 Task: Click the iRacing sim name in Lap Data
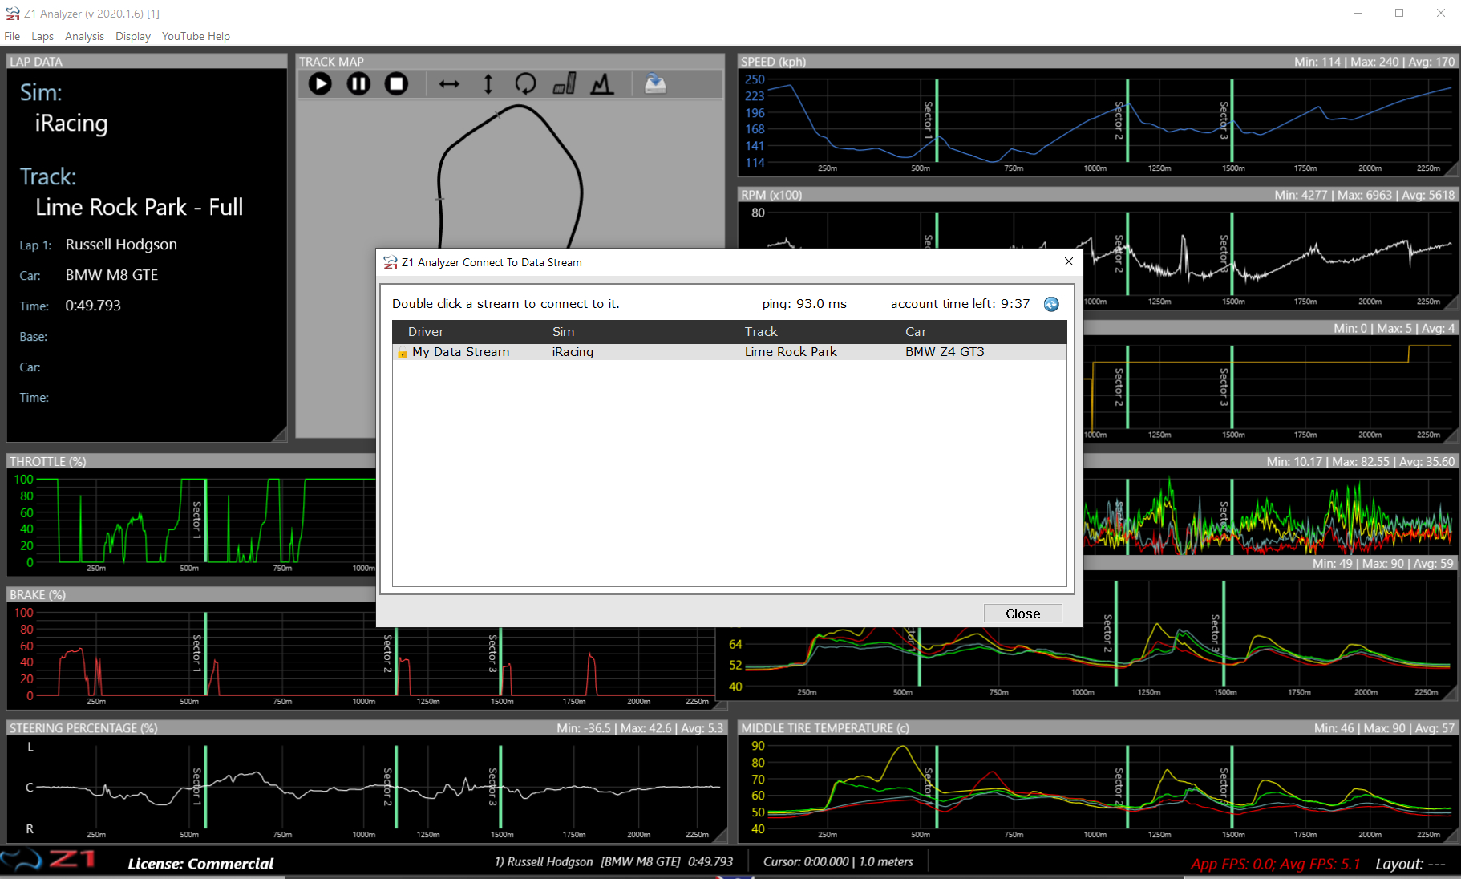[x=71, y=124]
